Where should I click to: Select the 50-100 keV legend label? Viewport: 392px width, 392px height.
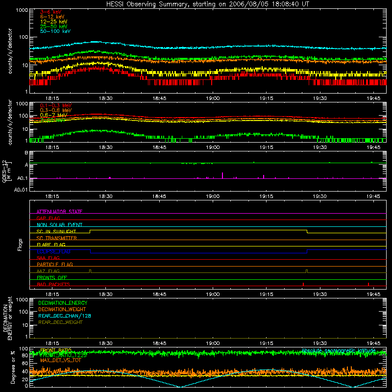click(x=55, y=31)
